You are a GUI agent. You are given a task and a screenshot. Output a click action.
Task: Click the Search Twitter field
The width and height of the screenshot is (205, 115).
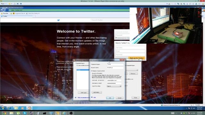tap(110, 20)
